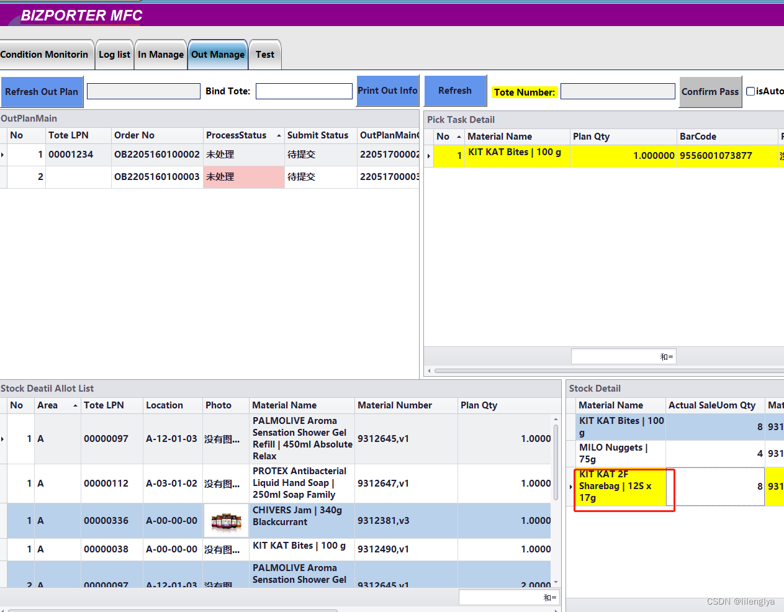Screen dimensions: 784x612
Task: Click the Submit Status column header
Action: [x=320, y=135]
